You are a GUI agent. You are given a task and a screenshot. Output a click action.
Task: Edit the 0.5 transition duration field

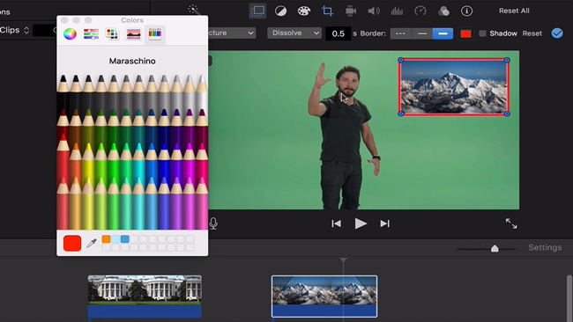click(x=338, y=33)
